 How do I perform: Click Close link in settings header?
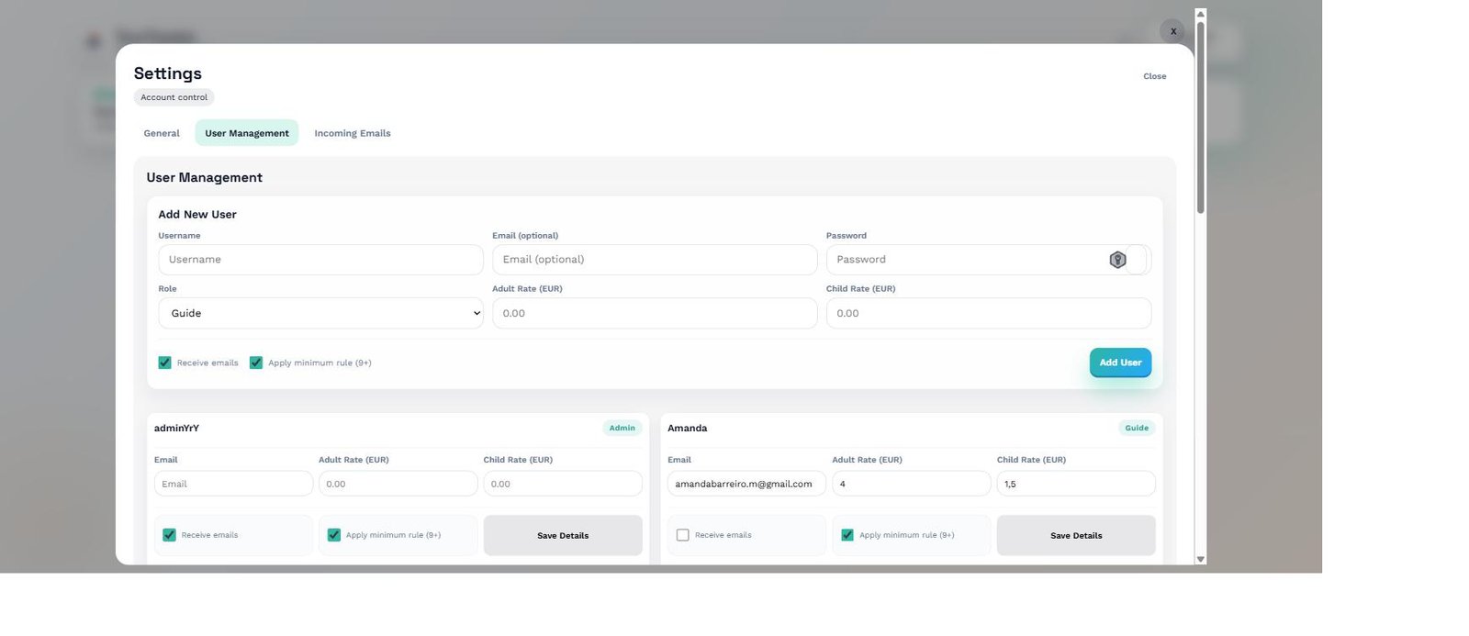tap(1154, 76)
